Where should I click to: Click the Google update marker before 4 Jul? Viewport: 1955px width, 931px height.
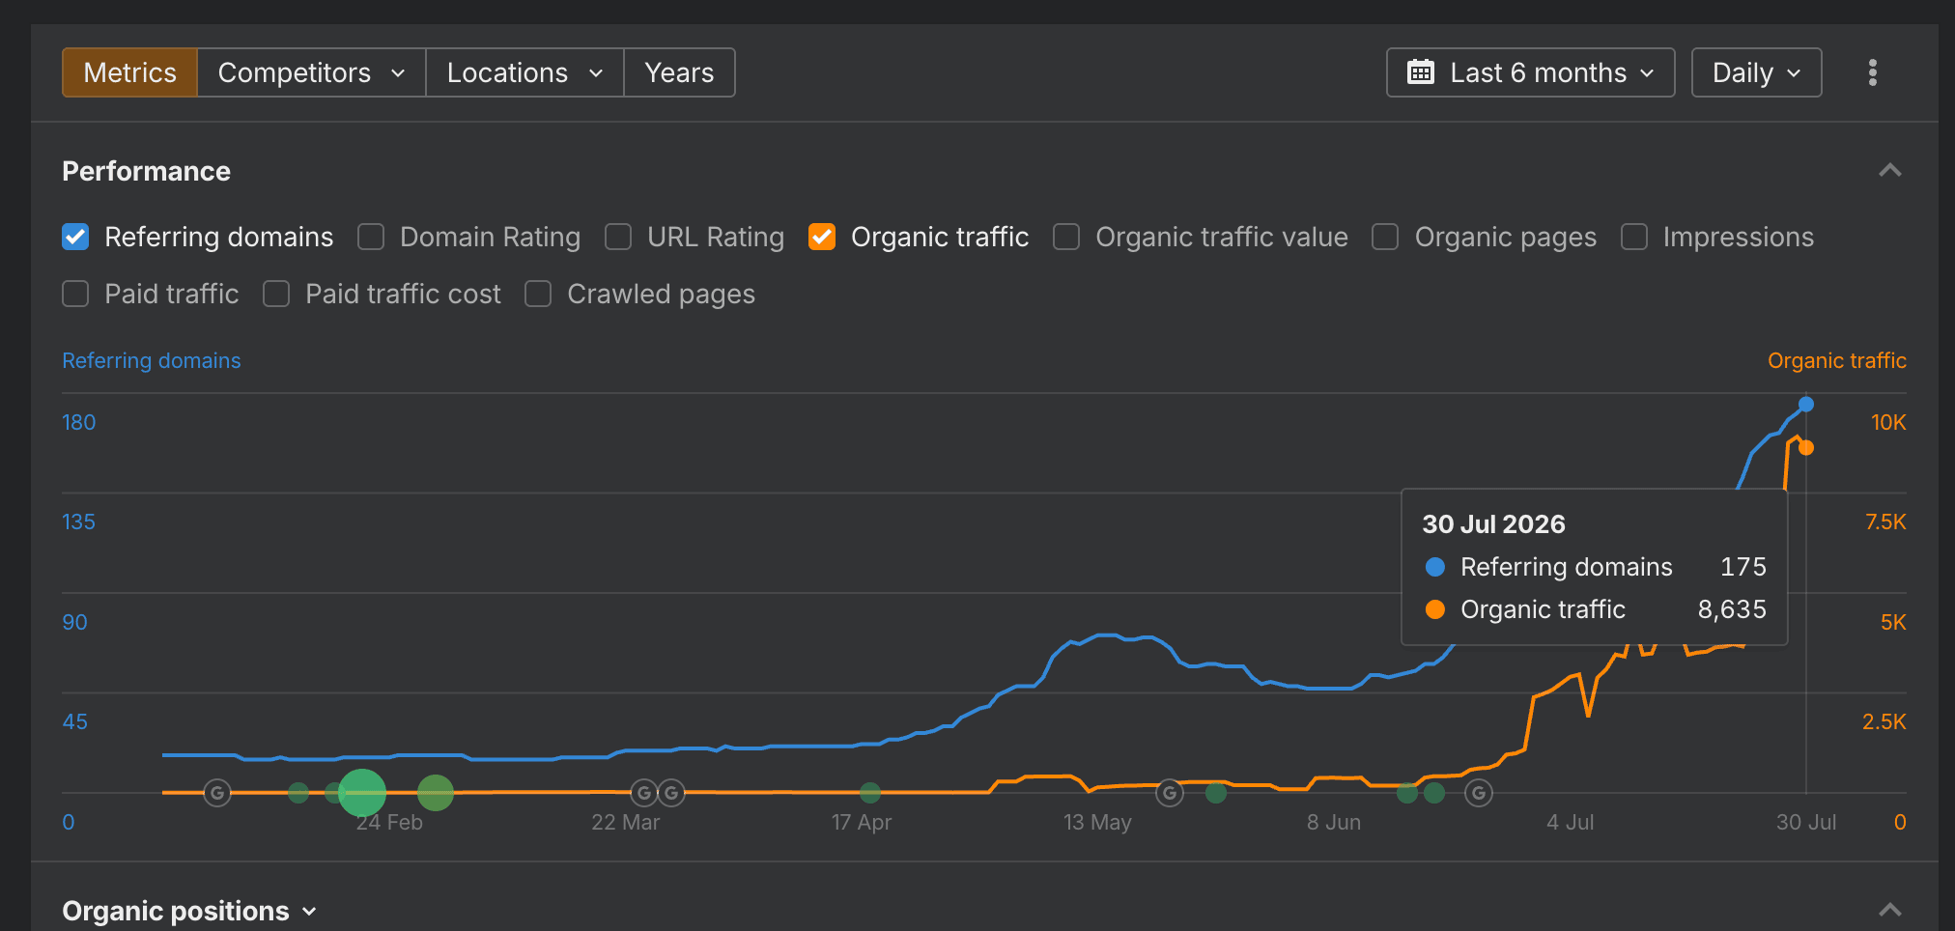[x=1478, y=793]
